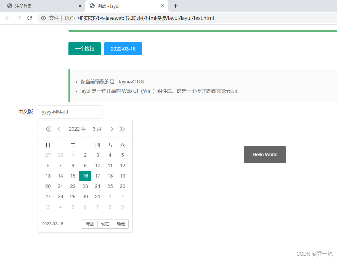The height and width of the screenshot is (259, 337).
Task: Click text 你当前预览的是：layui-v2.6.8
Action: tap(112, 82)
